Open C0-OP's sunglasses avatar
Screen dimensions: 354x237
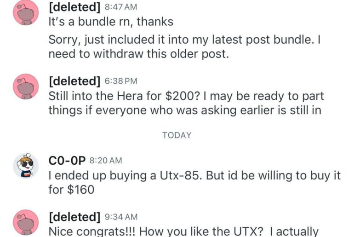point(26,166)
